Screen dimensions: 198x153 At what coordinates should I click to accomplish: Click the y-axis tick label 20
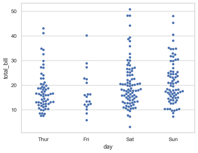[14, 85]
